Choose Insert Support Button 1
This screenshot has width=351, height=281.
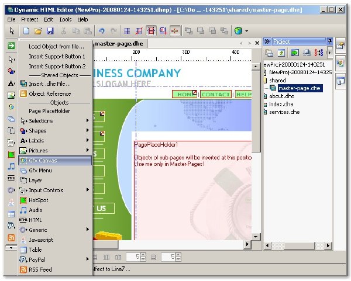tap(55, 57)
